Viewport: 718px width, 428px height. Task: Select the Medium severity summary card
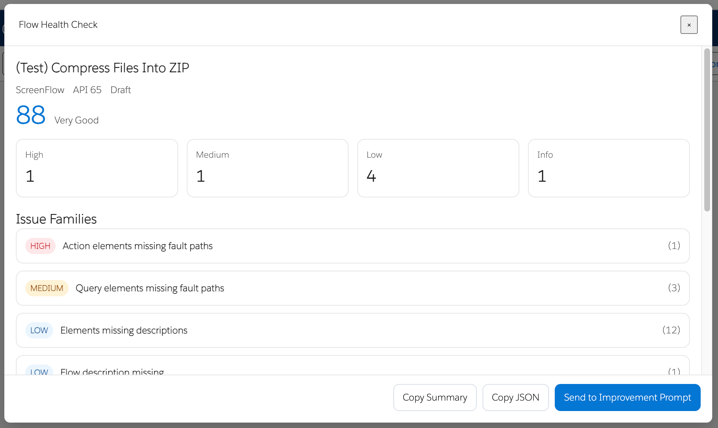click(267, 168)
